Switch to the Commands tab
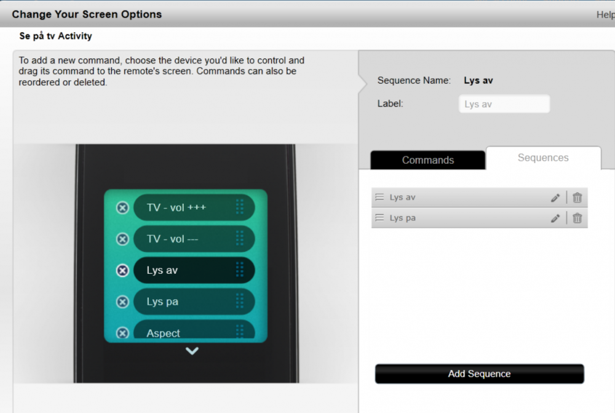Screen dimensions: 615x413 [427, 160]
